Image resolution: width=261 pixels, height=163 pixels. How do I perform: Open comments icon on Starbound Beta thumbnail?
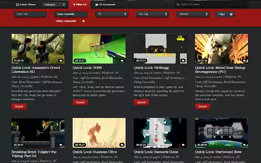pyautogui.click(x=244, y=145)
